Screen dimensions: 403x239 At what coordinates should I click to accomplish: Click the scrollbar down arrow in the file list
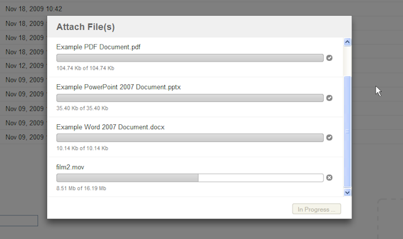[347, 192]
